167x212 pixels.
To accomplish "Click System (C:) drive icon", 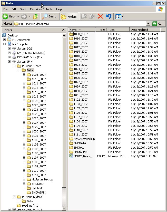I will [x=14, y=49].
